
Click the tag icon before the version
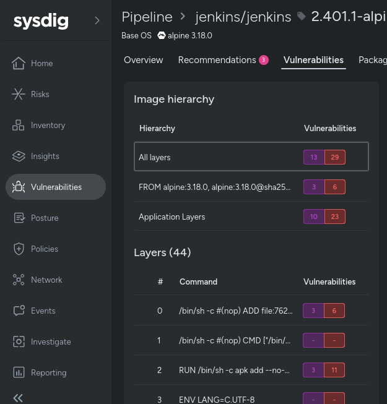(301, 16)
